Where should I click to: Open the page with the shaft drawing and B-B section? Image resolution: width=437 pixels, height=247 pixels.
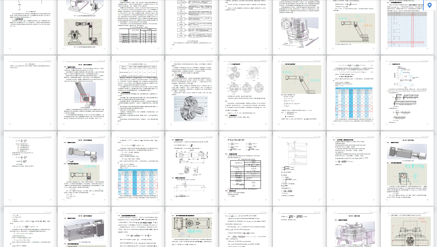coord(192,169)
